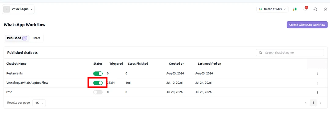
Task: Switch to the Published tab
Action: [17, 38]
